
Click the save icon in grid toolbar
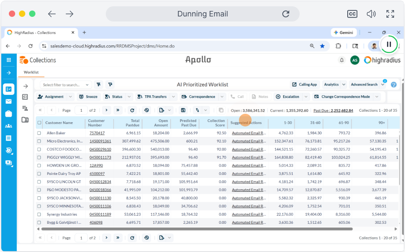click(x=183, y=110)
